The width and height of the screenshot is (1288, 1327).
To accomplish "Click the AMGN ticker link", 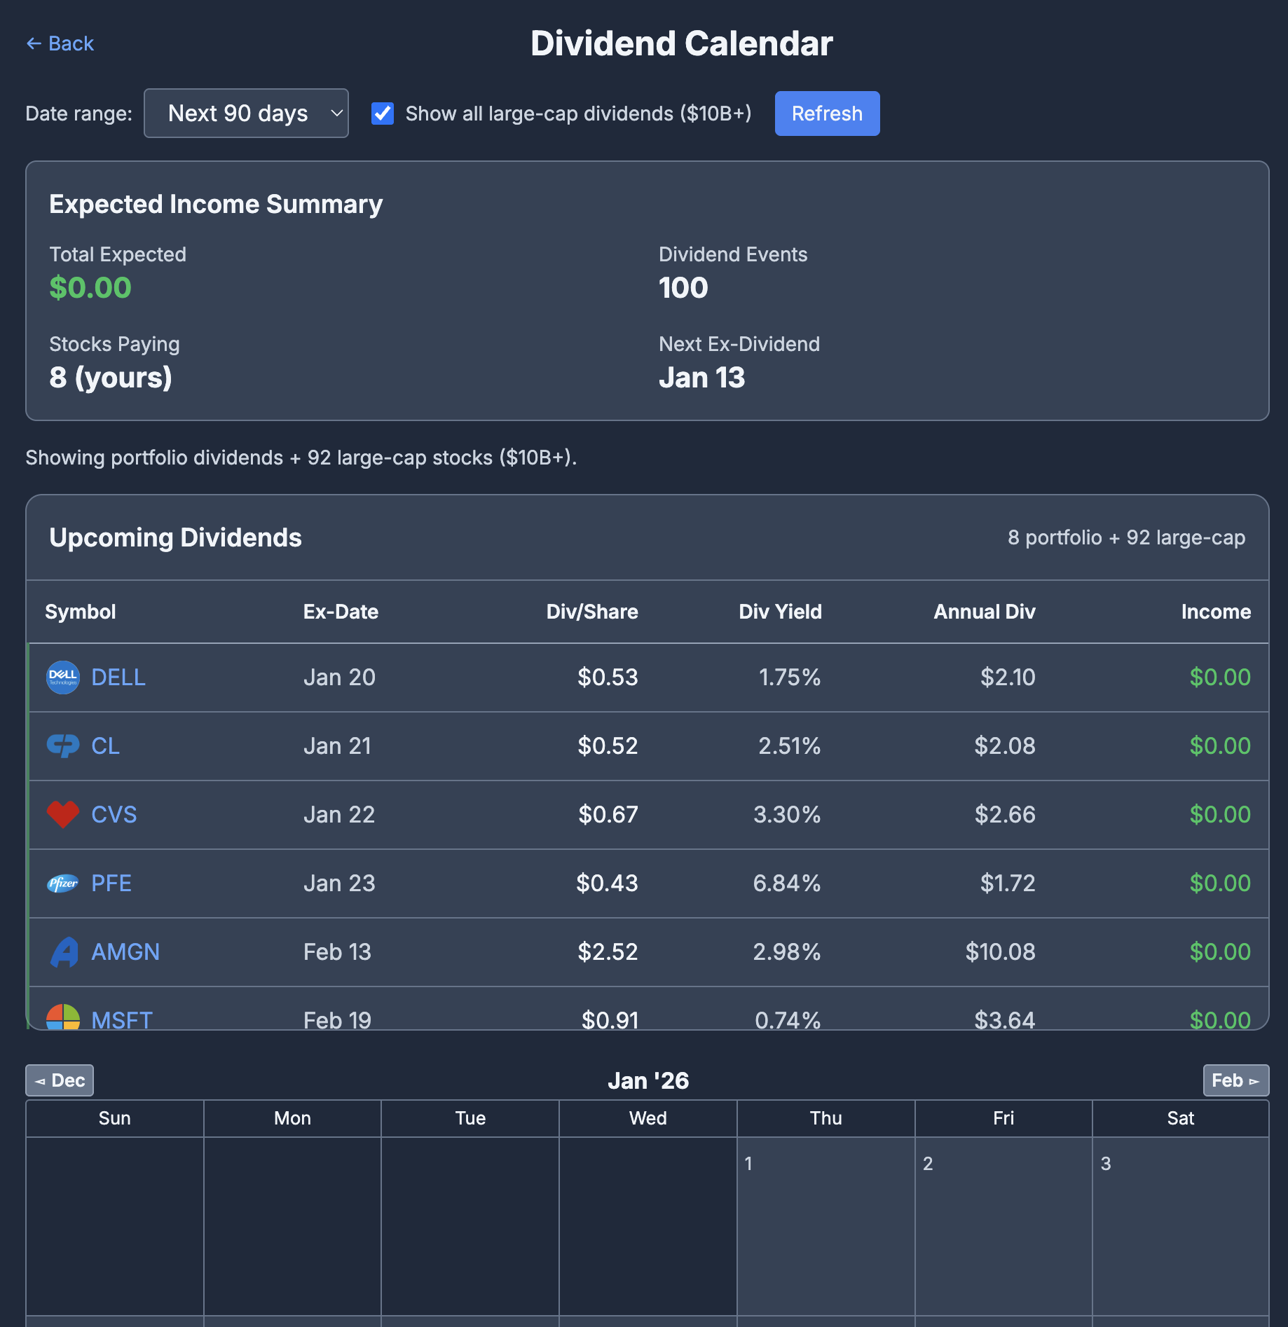I will (x=125, y=951).
